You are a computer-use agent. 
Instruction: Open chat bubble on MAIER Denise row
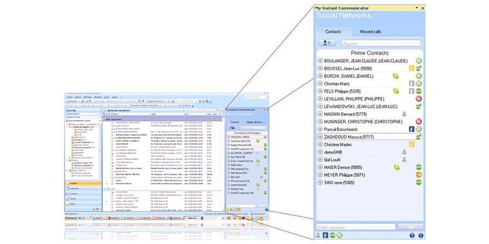[396, 167]
